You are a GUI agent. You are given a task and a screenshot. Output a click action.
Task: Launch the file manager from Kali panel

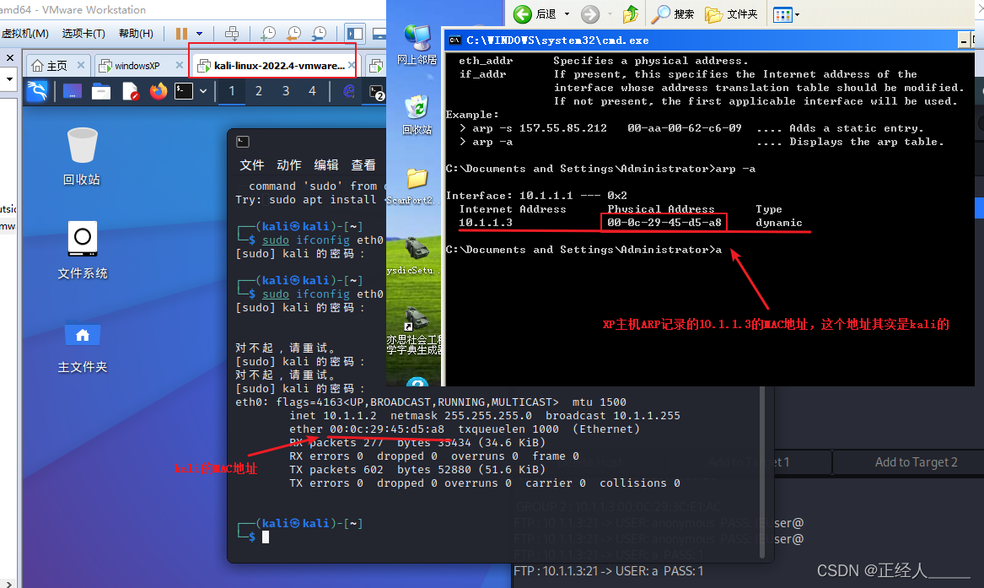[101, 92]
